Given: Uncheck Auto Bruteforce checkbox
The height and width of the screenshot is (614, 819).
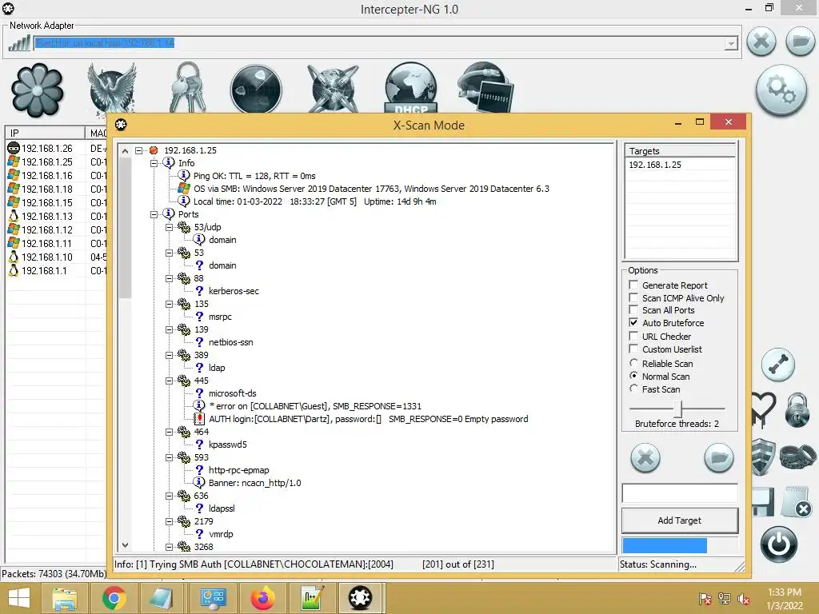Looking at the screenshot, I should pos(633,323).
